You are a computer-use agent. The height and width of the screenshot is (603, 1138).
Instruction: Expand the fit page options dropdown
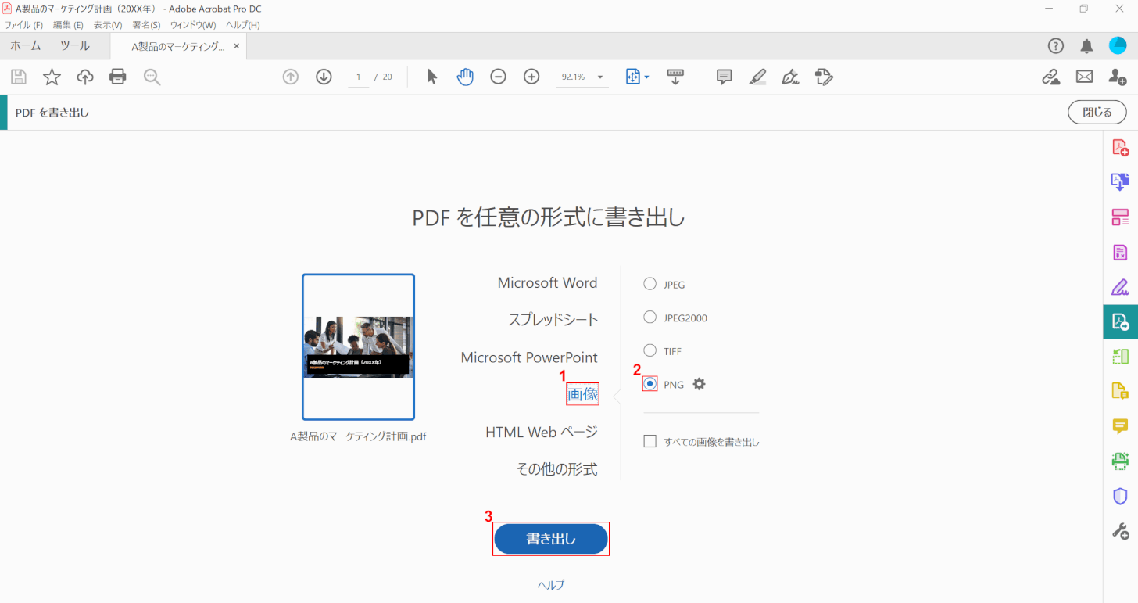click(638, 77)
